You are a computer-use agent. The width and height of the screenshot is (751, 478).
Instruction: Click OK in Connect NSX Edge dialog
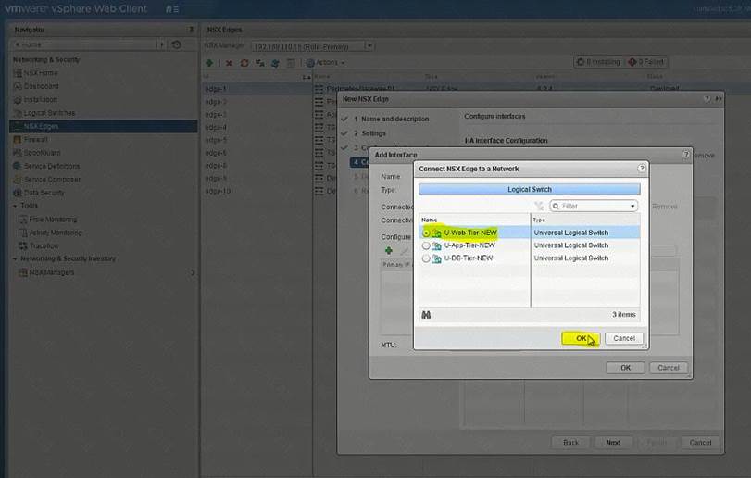[x=581, y=338]
